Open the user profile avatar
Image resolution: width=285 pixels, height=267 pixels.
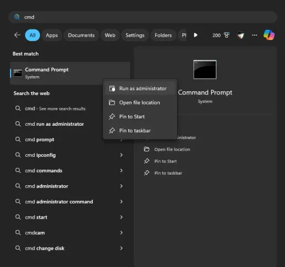241,35
